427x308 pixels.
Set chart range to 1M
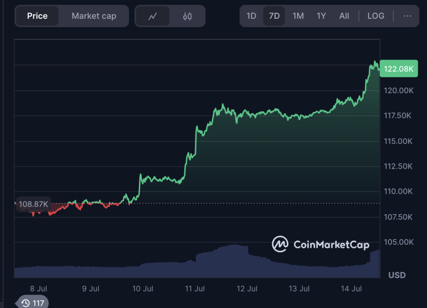tap(298, 16)
